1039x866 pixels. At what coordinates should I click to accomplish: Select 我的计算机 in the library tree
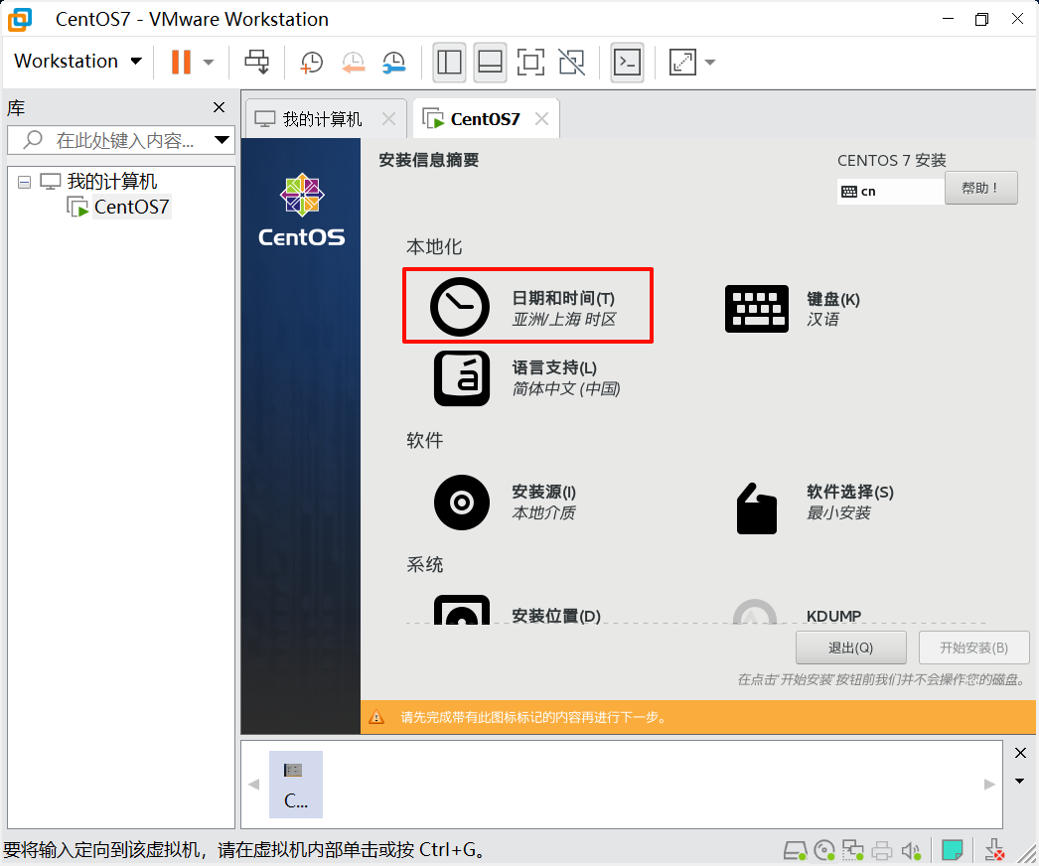coord(112,181)
